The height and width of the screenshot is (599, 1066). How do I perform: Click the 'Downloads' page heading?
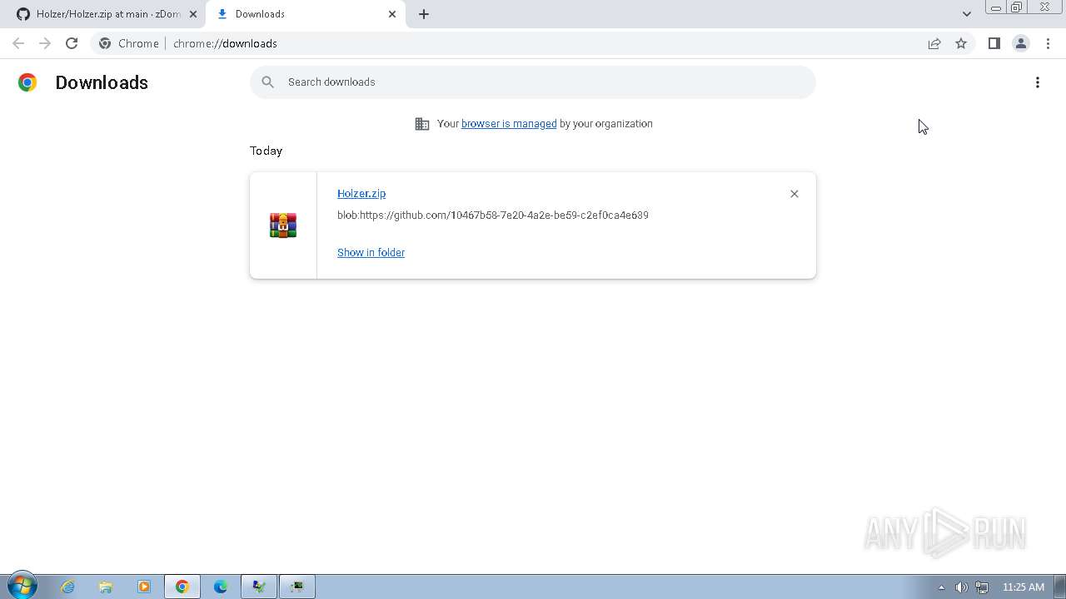102,82
